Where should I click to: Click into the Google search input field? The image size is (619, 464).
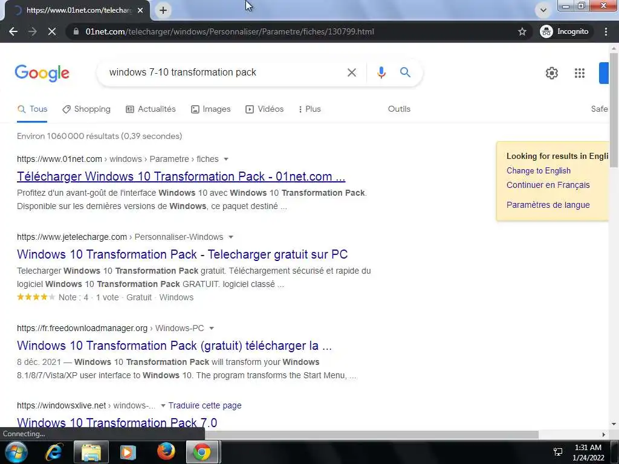tap(225, 72)
